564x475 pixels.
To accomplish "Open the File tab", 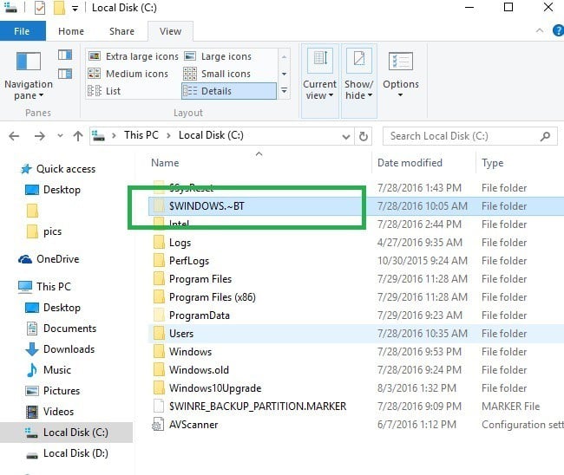I will (23, 31).
